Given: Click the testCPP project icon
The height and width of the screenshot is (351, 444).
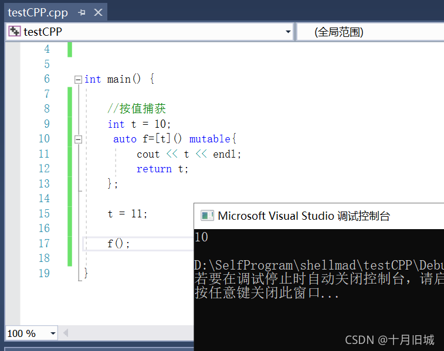Looking at the screenshot, I should click(x=14, y=32).
